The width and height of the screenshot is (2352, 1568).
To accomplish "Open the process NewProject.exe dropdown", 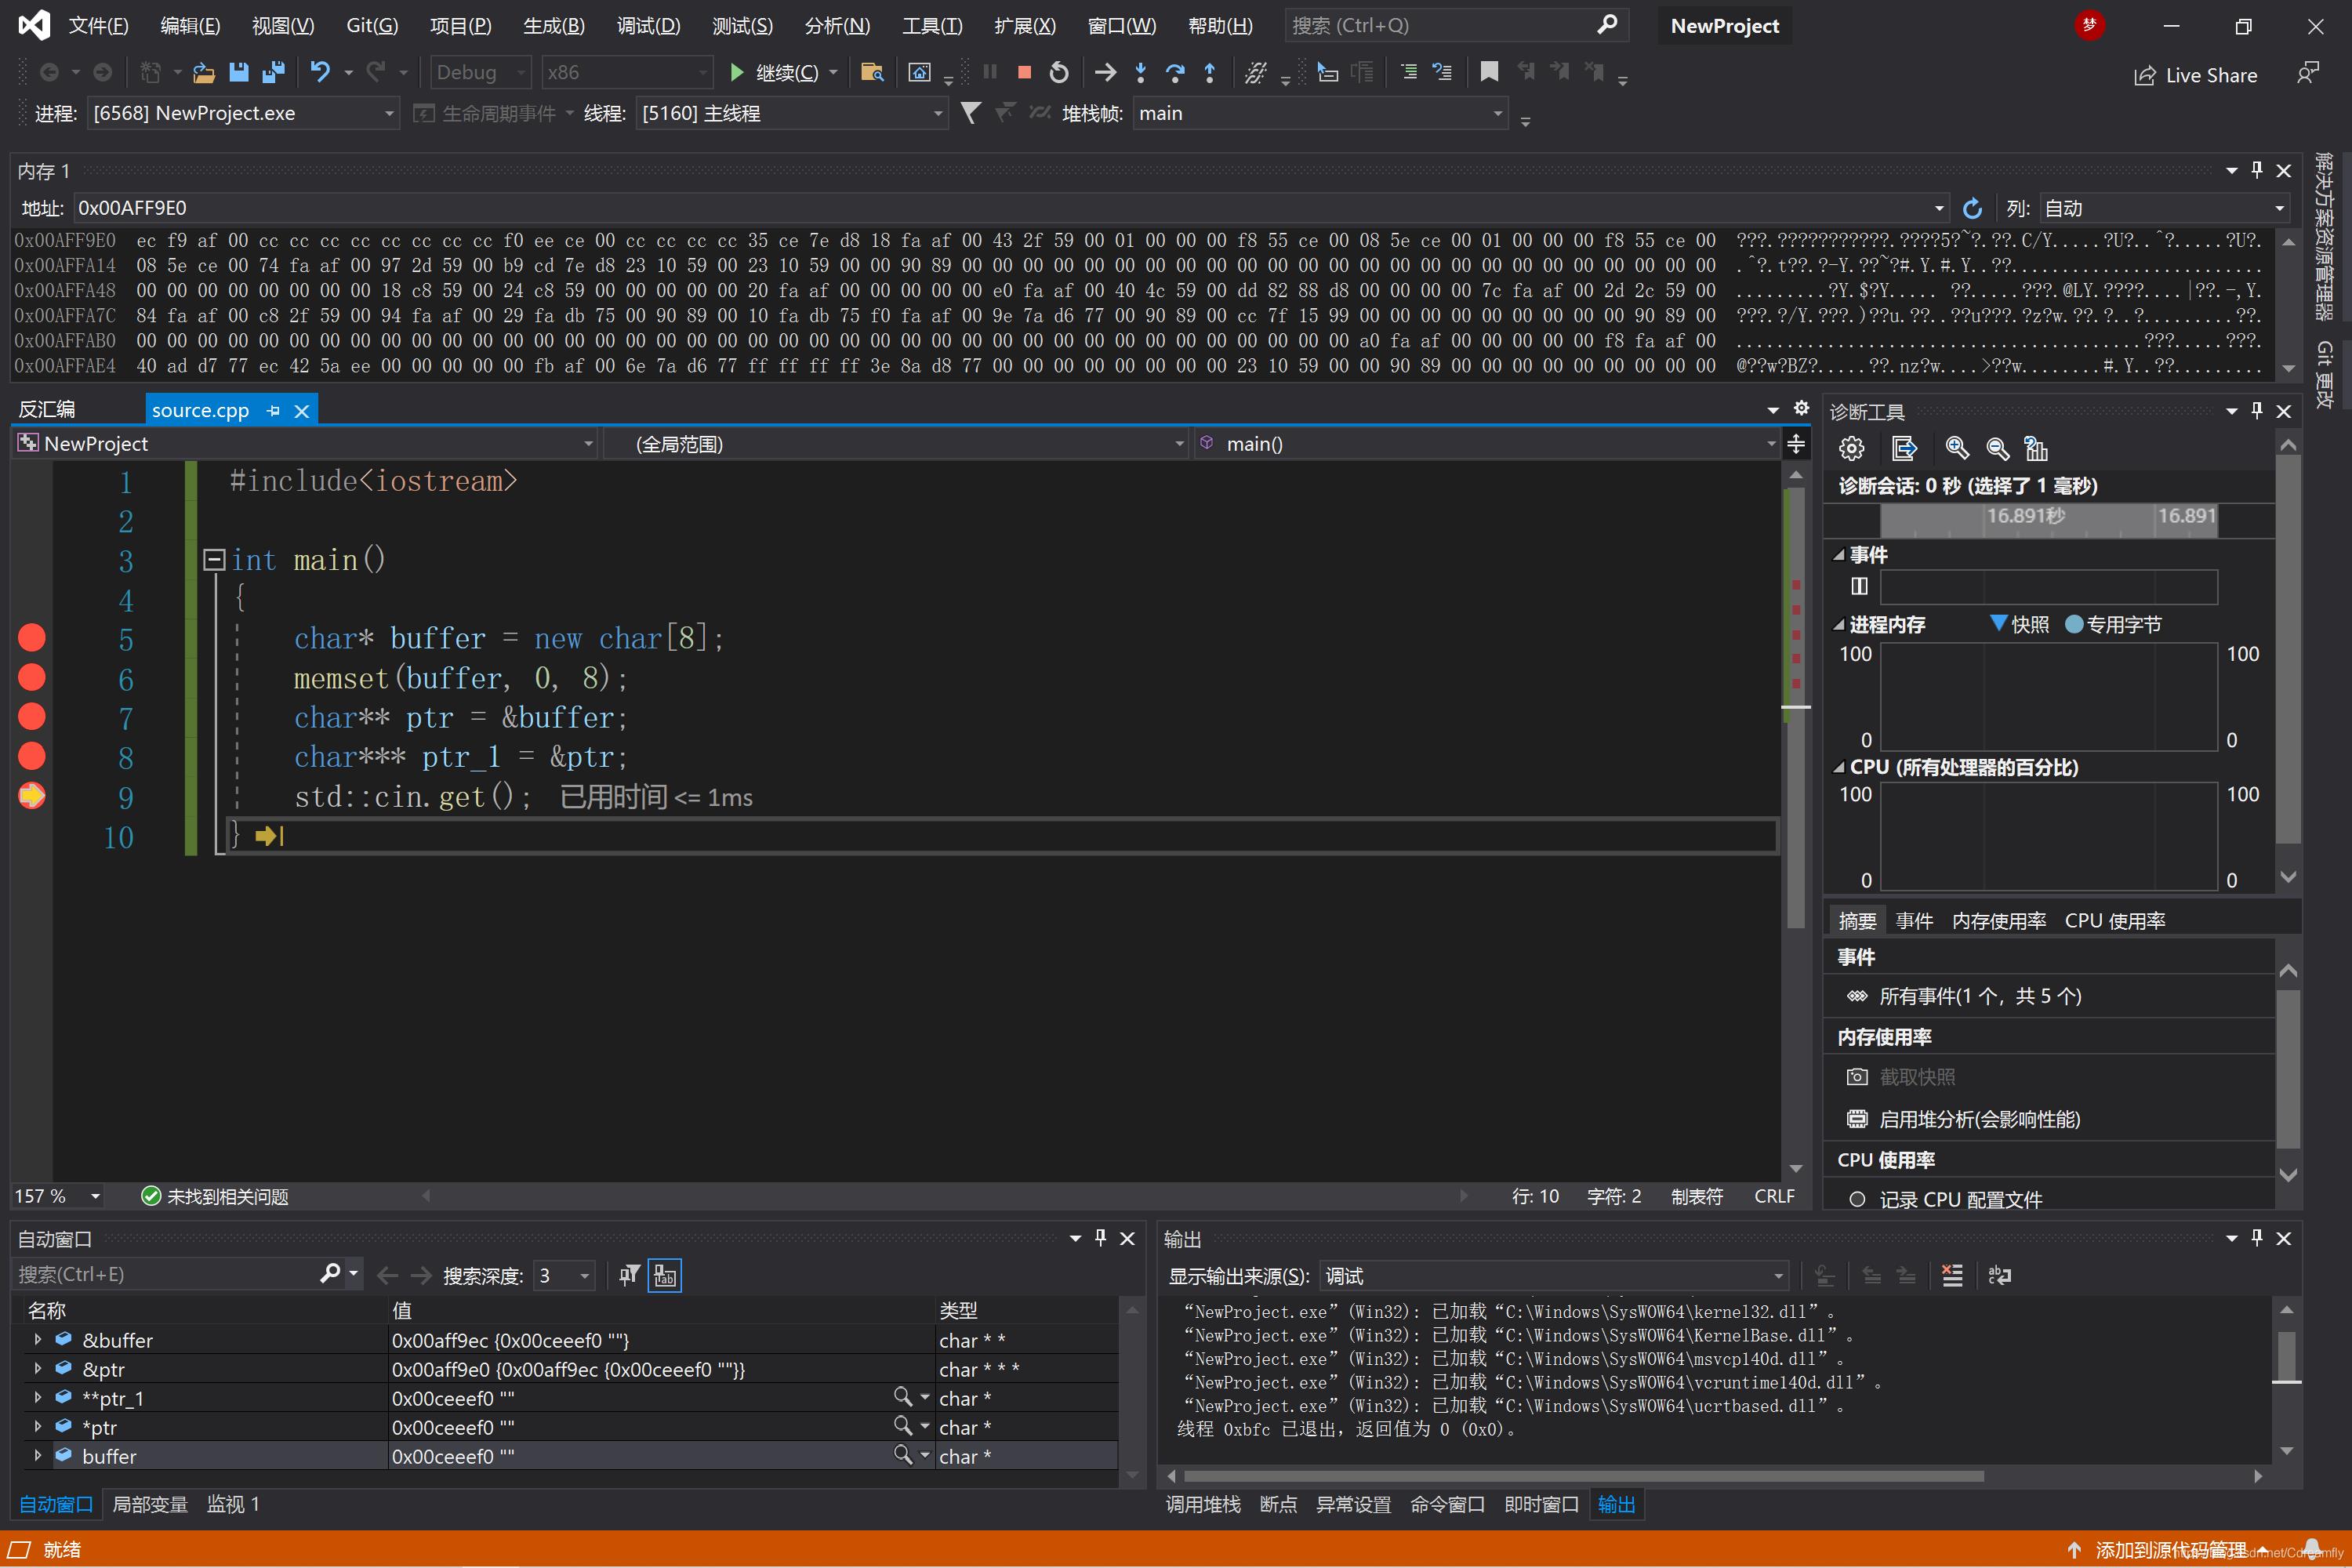I will click(x=243, y=113).
